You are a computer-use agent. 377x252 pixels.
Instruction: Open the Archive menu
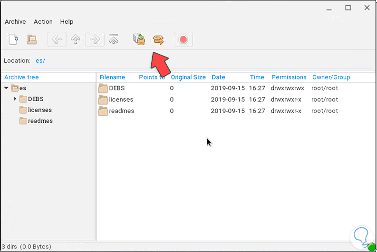tap(15, 22)
